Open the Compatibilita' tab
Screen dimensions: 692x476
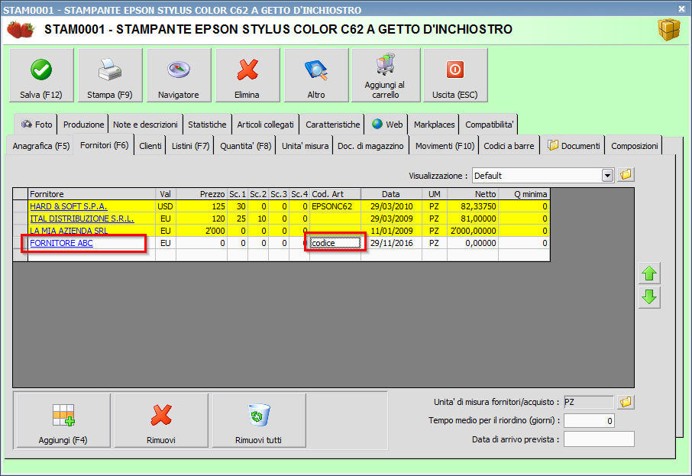coord(489,125)
